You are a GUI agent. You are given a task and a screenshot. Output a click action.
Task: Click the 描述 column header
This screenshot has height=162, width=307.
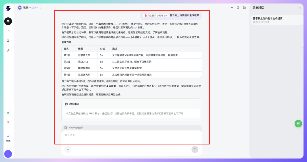click(156, 49)
